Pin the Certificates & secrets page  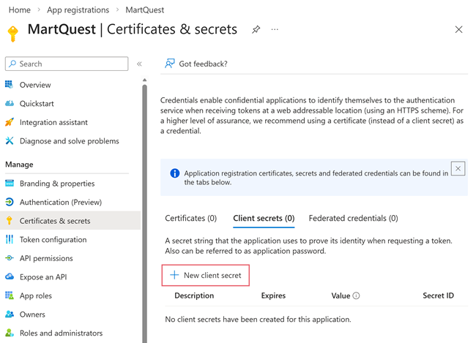[x=256, y=29]
